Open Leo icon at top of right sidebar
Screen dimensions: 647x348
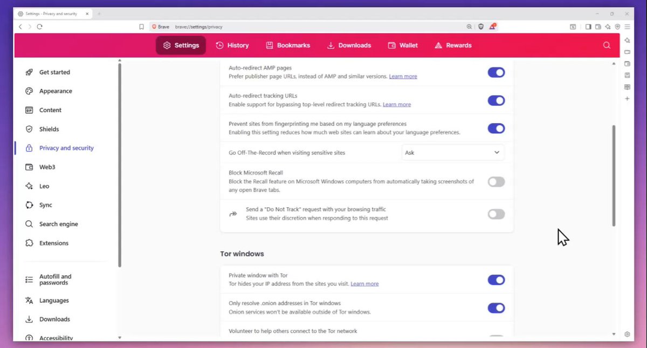coord(627,40)
